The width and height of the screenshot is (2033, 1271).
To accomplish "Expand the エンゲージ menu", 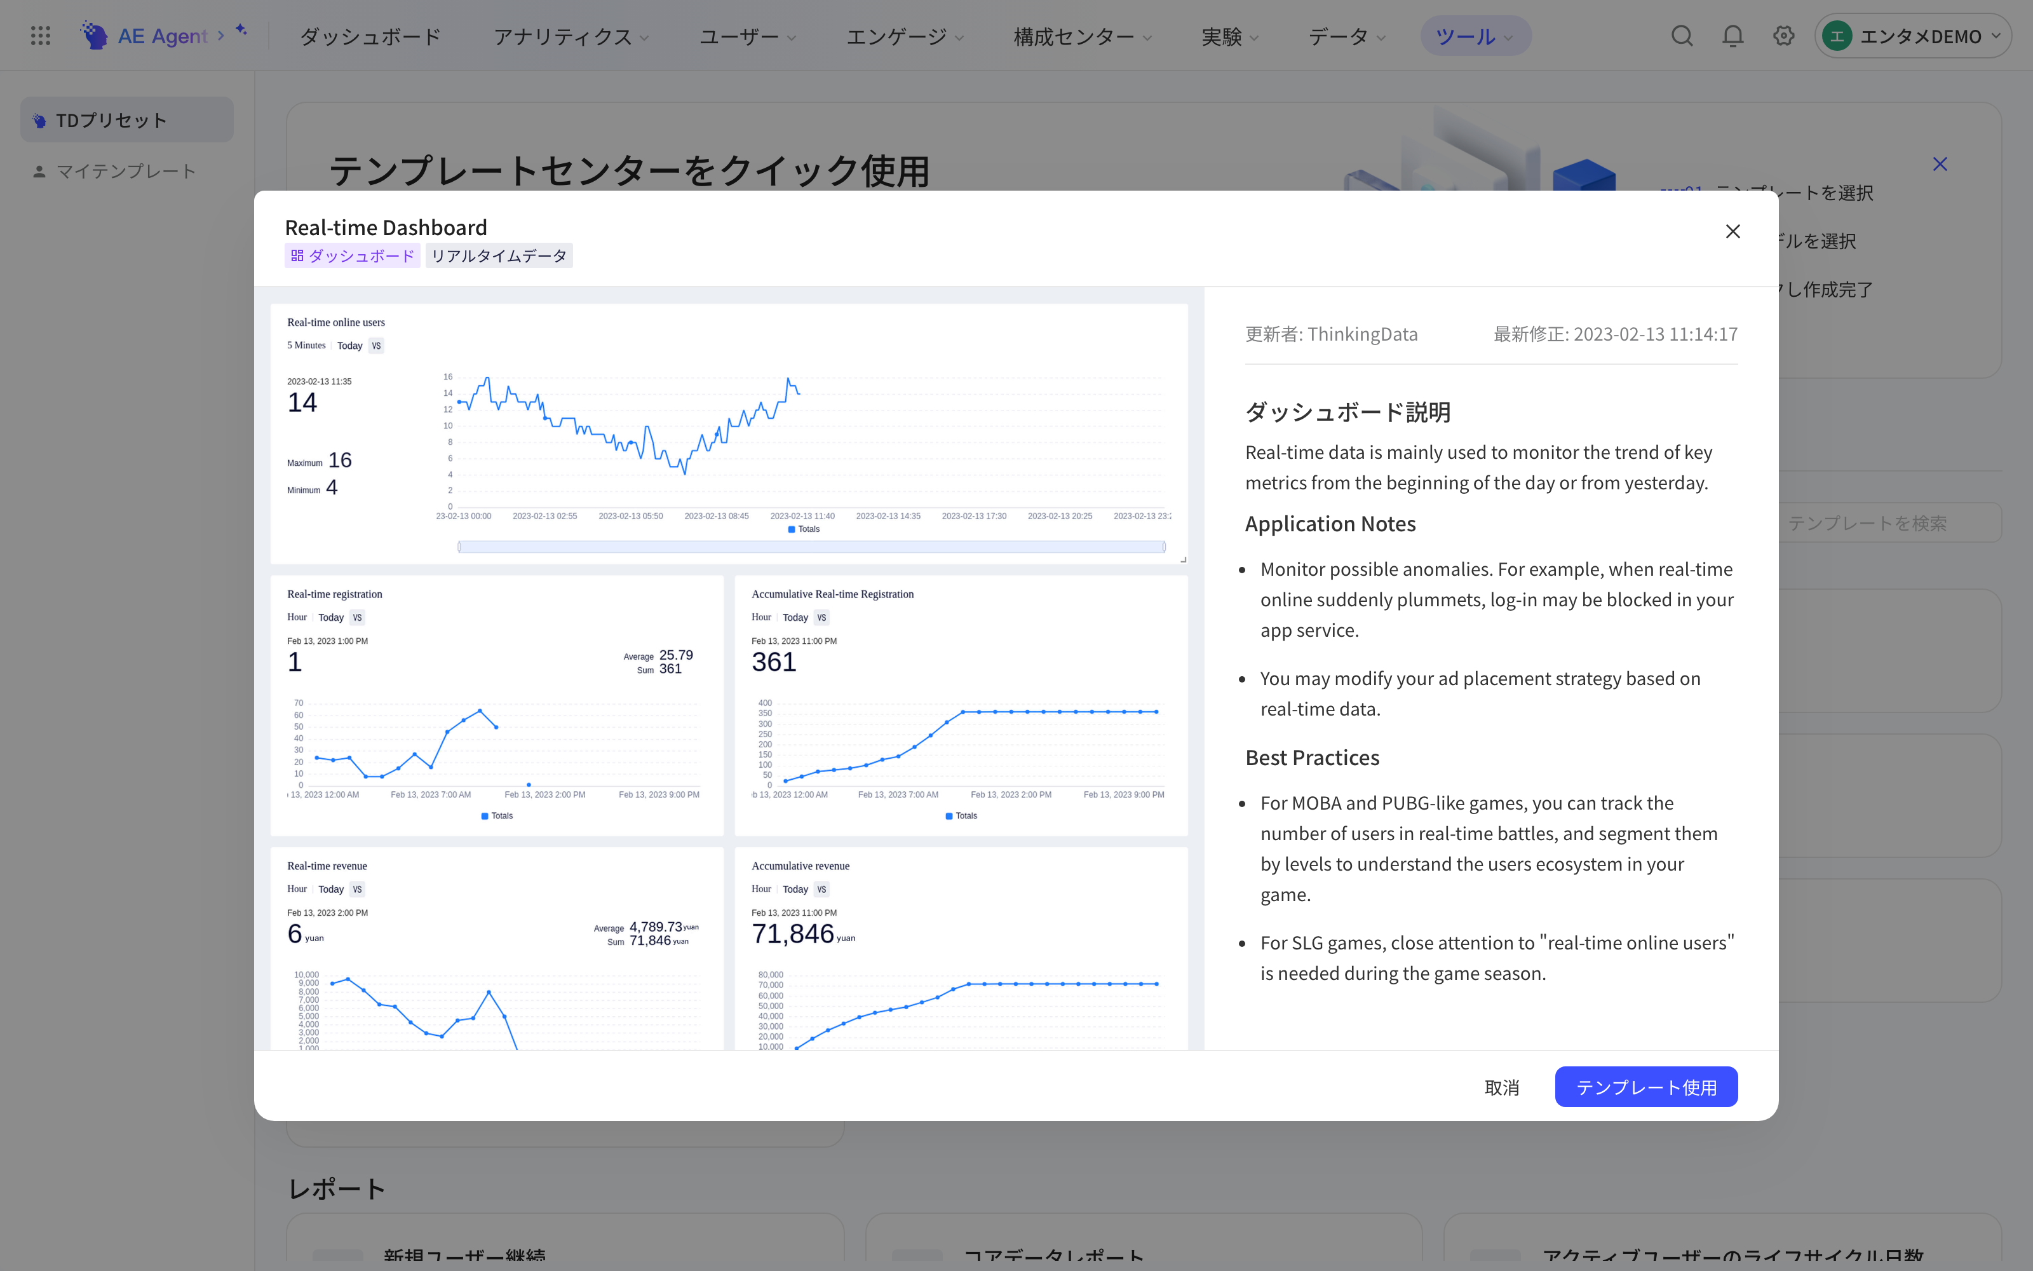I will pyautogui.click(x=905, y=36).
